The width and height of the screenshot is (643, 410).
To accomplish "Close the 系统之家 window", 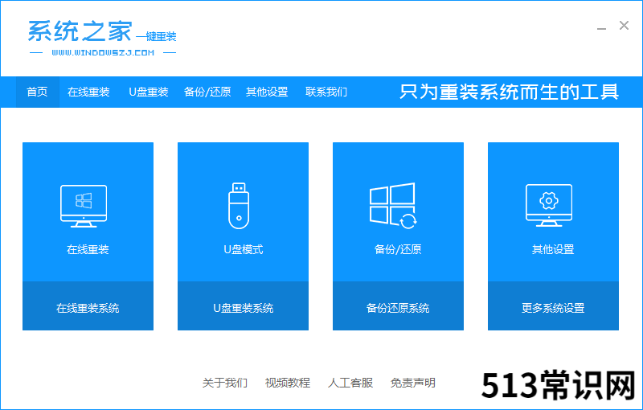I will tap(624, 26).
